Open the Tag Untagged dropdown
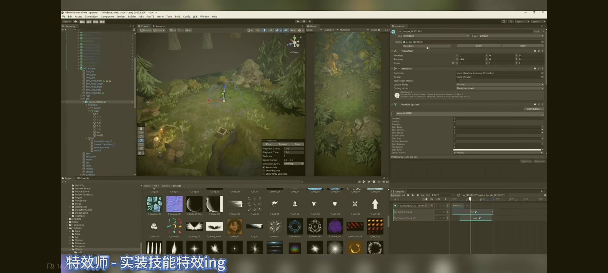608x273 pixels. click(x=436, y=36)
